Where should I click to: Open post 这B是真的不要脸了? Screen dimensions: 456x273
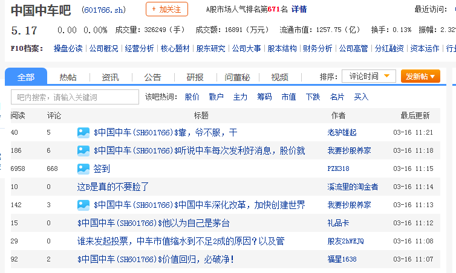pos(113,187)
